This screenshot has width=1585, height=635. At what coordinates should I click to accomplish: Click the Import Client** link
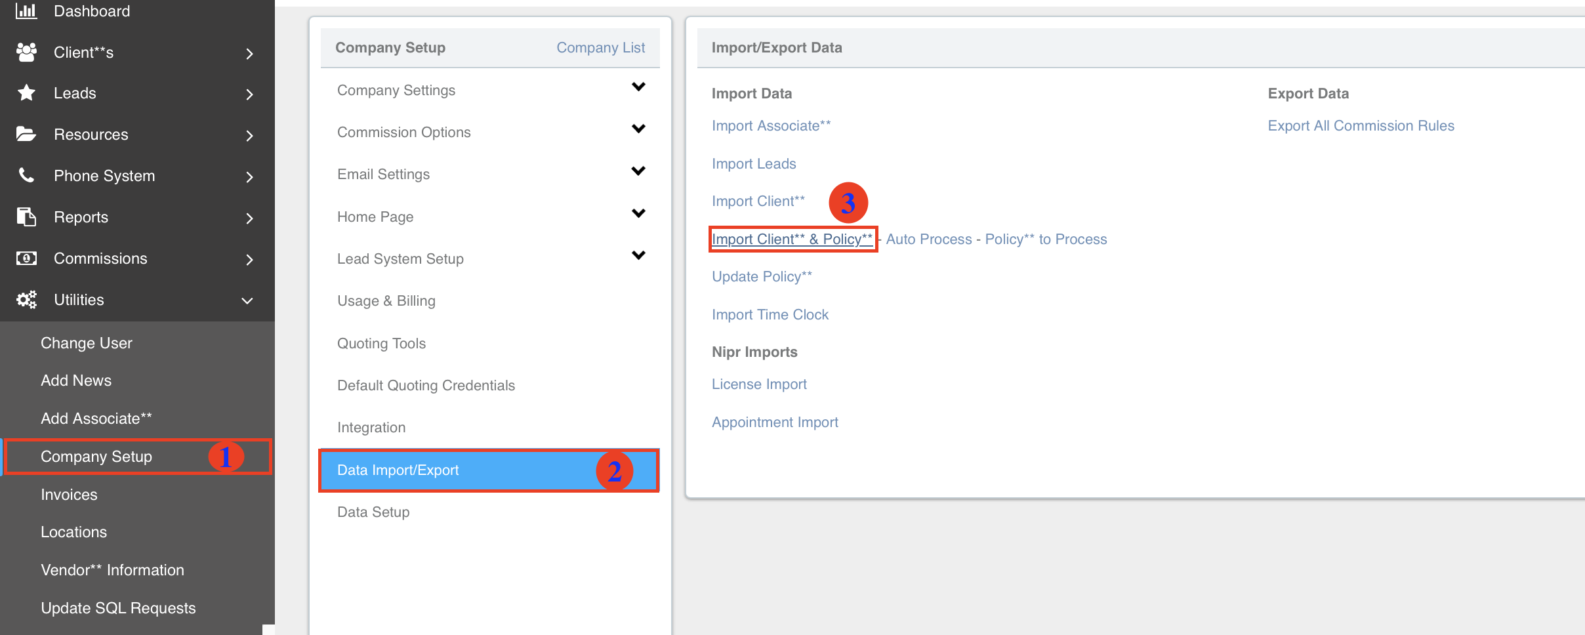pyautogui.click(x=758, y=201)
